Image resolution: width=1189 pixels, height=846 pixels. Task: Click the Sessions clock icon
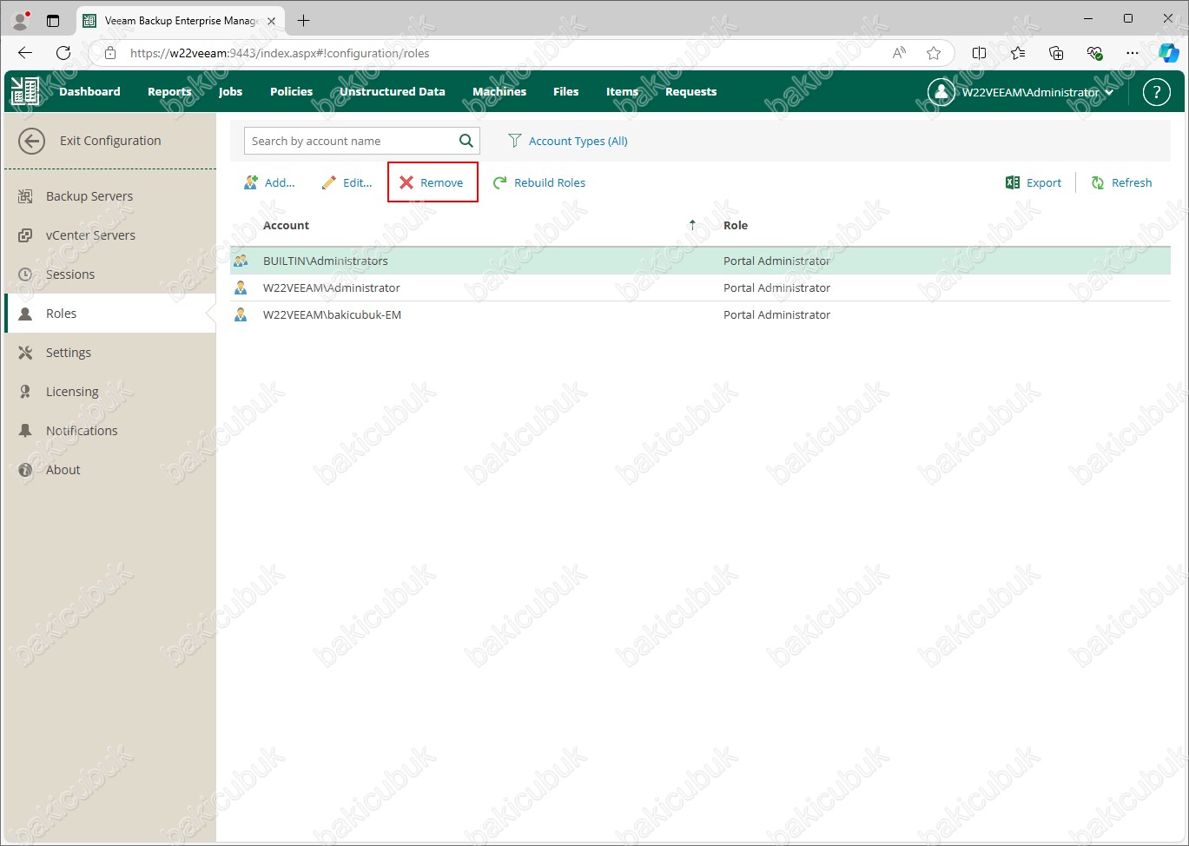tap(25, 274)
